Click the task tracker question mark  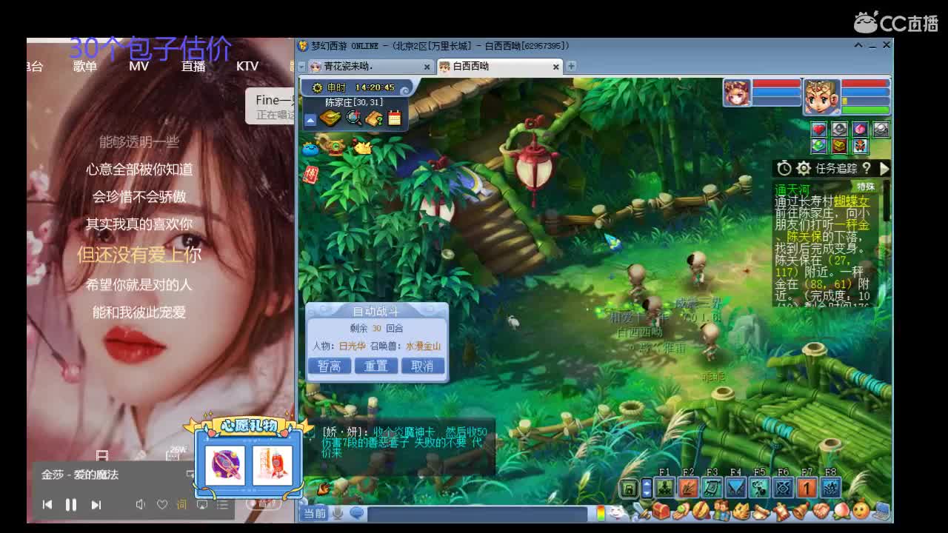coord(867,169)
